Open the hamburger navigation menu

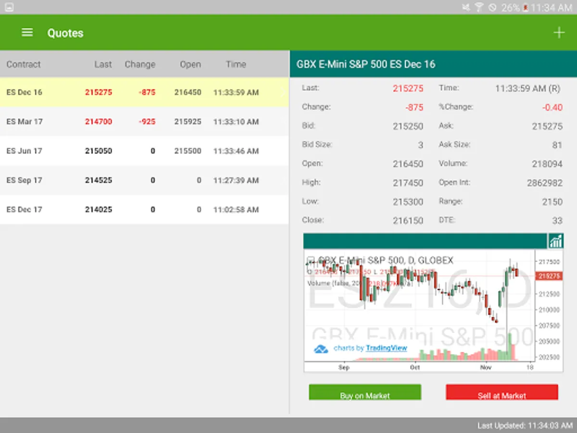(x=27, y=33)
